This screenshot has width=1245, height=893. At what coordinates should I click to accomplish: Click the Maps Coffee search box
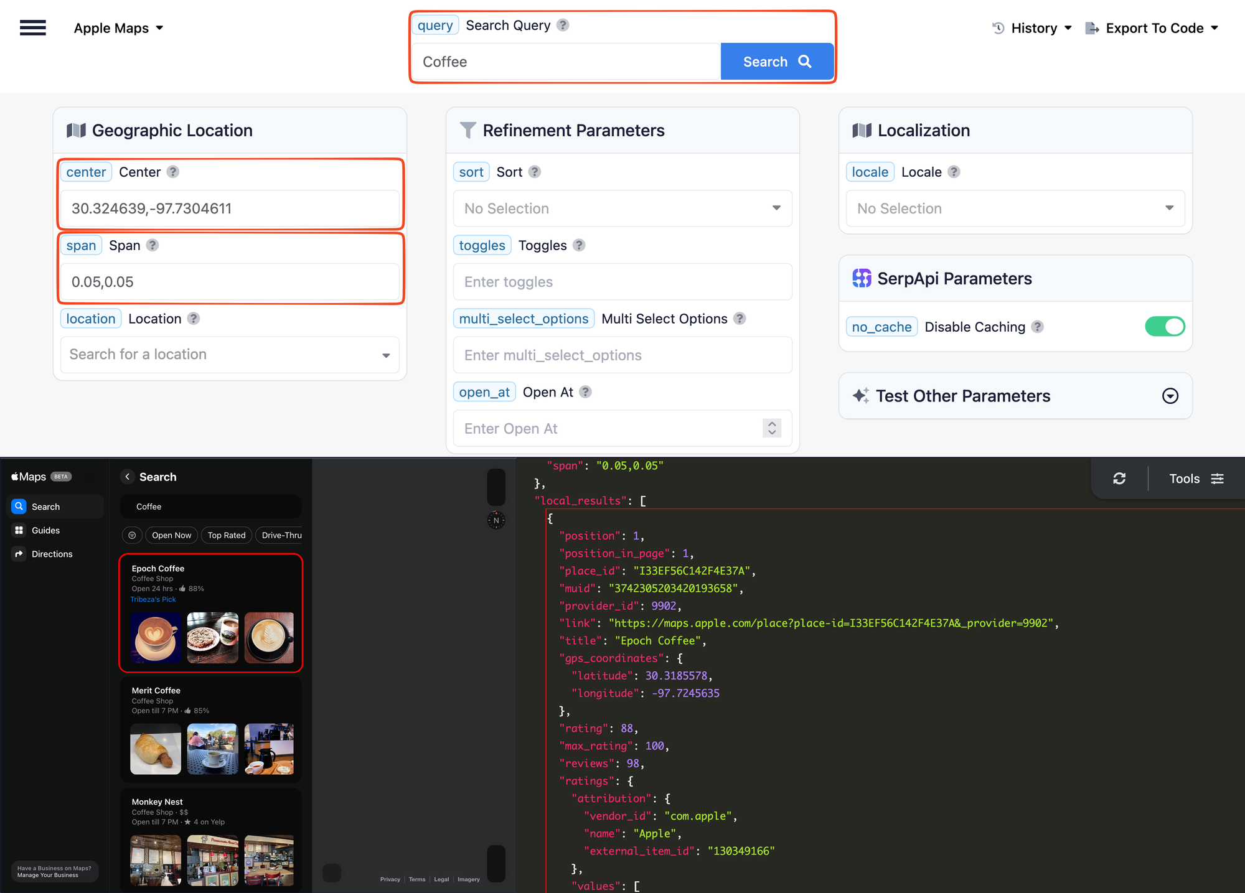click(210, 507)
